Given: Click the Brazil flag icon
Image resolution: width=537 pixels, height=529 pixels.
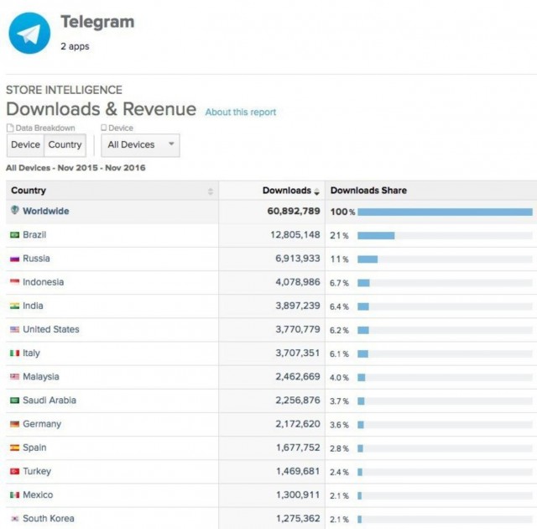Looking at the screenshot, I should pyautogui.click(x=15, y=235).
